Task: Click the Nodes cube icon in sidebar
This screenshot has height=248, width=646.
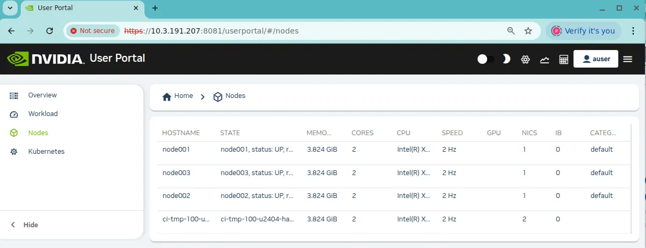Action: point(14,133)
